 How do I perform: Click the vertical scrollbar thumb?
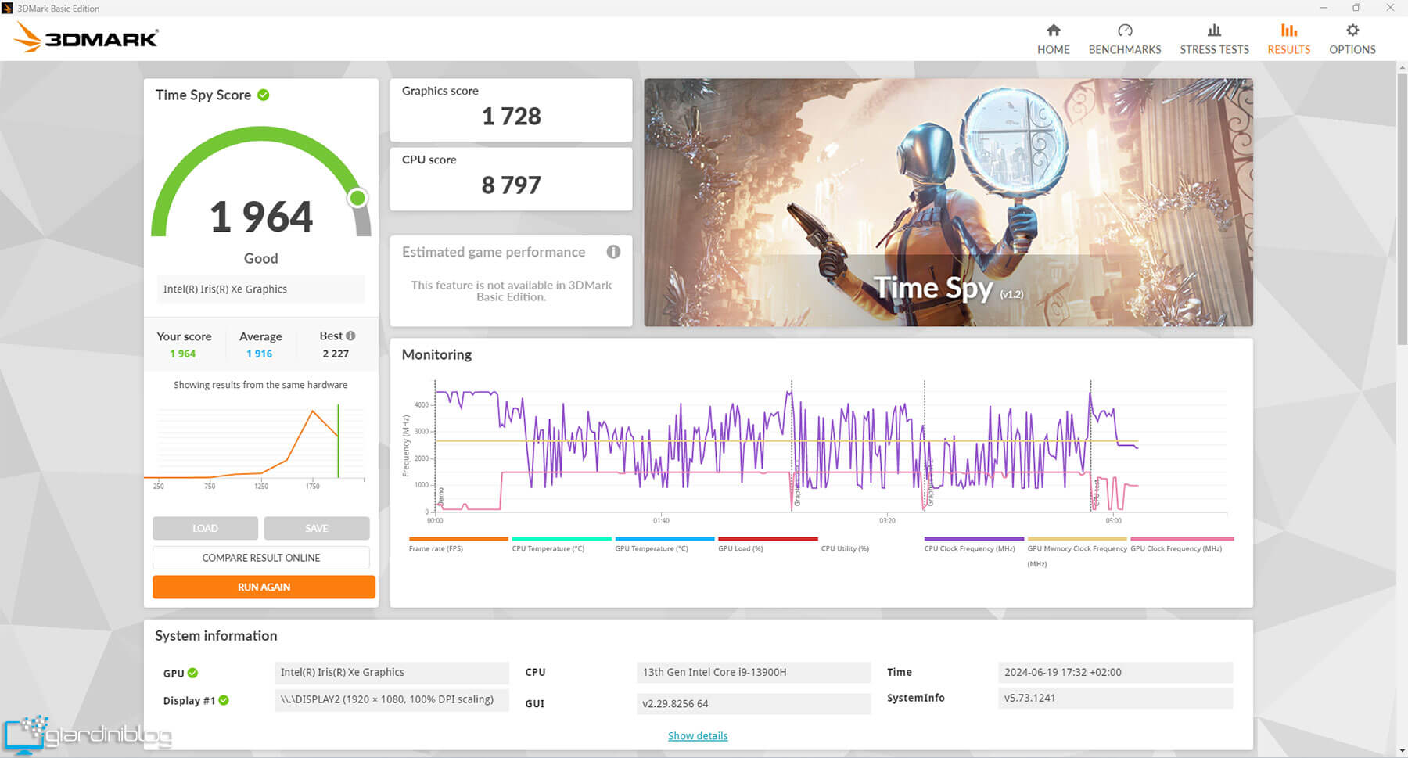[1402, 207]
